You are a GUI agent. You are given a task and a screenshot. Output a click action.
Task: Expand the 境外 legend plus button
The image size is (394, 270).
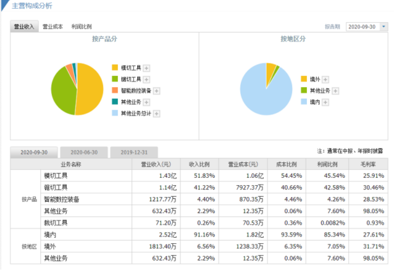point(325,79)
